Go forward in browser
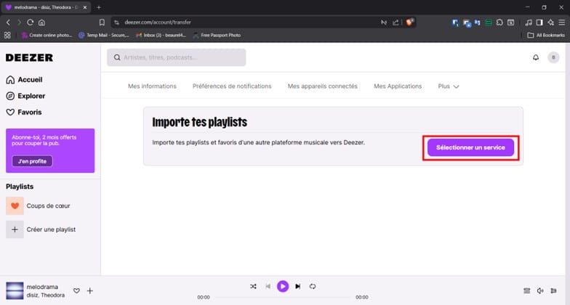The height and width of the screenshot is (305, 570). coord(19,22)
